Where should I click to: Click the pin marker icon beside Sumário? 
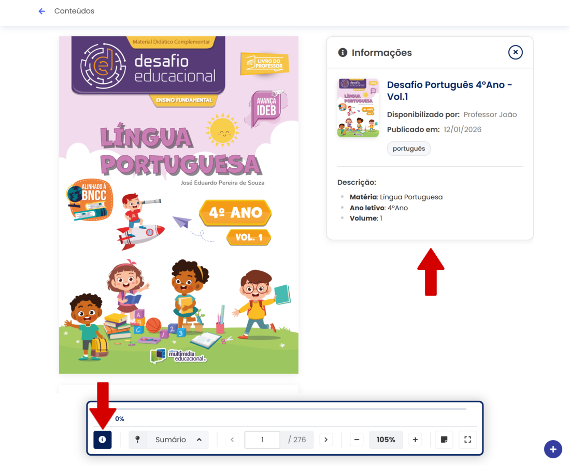click(x=137, y=440)
